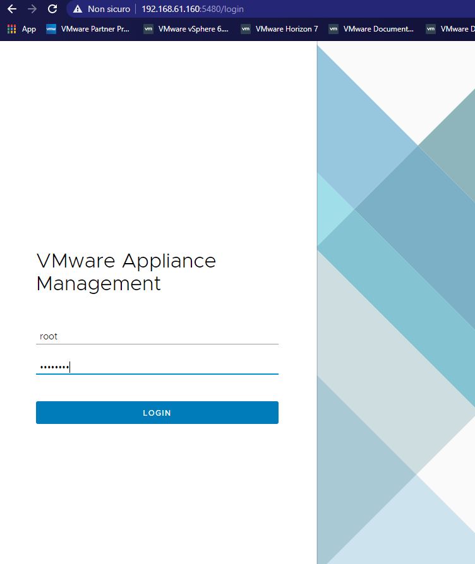475x564 pixels.
Task: Click the 'Non sicuro' security label
Action: pyautogui.click(x=109, y=9)
